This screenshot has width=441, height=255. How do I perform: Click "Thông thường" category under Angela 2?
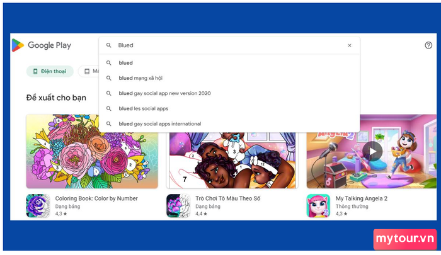[352, 207]
